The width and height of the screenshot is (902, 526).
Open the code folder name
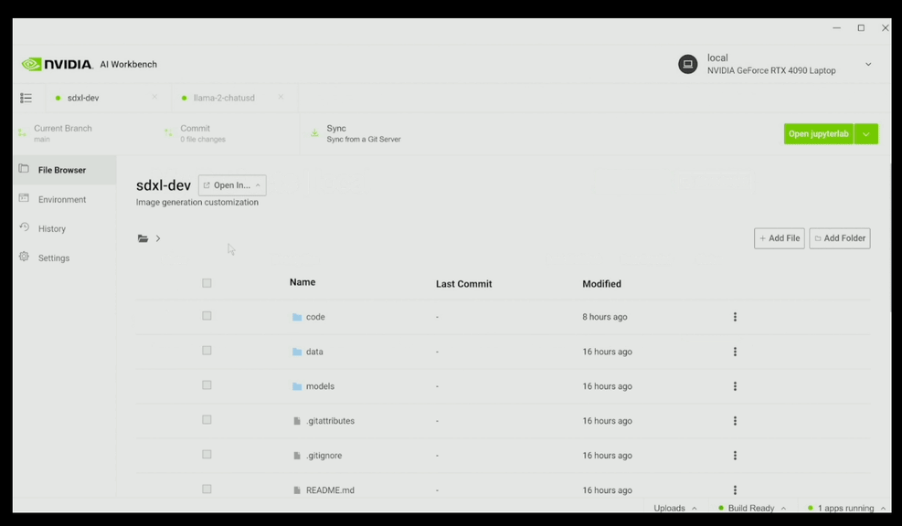pyautogui.click(x=315, y=317)
